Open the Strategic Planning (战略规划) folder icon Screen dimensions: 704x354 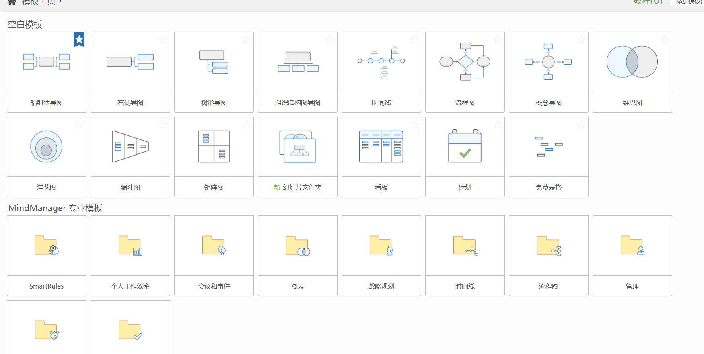(x=381, y=246)
